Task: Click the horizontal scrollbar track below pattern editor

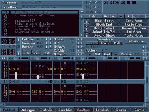Action: pos(74,105)
